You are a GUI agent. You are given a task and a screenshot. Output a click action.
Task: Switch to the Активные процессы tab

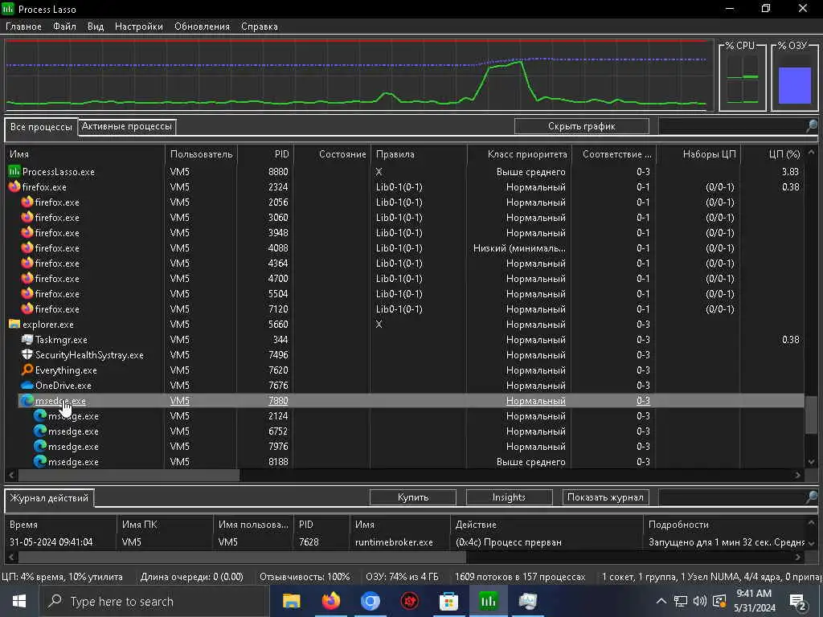pyautogui.click(x=126, y=126)
